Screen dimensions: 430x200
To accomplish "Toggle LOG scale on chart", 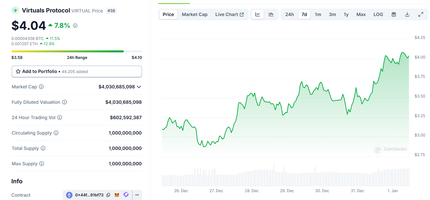I will click(x=378, y=14).
